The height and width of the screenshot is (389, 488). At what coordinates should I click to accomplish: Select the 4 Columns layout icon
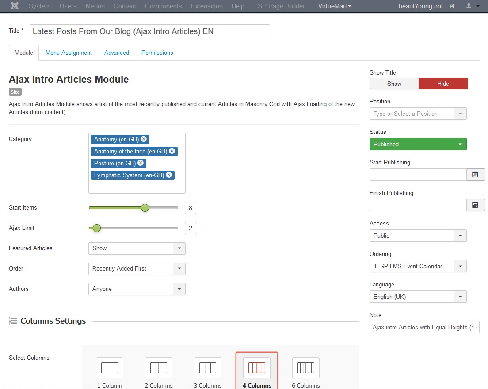pos(257,367)
